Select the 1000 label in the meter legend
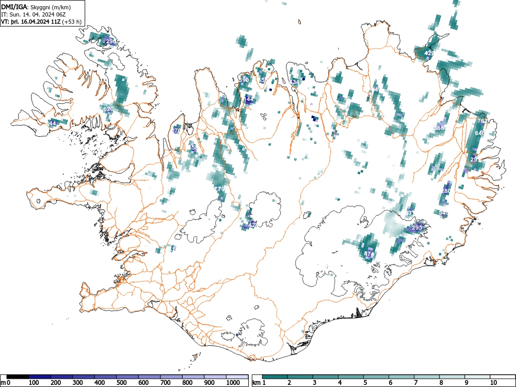The image size is (516, 387). point(233,383)
